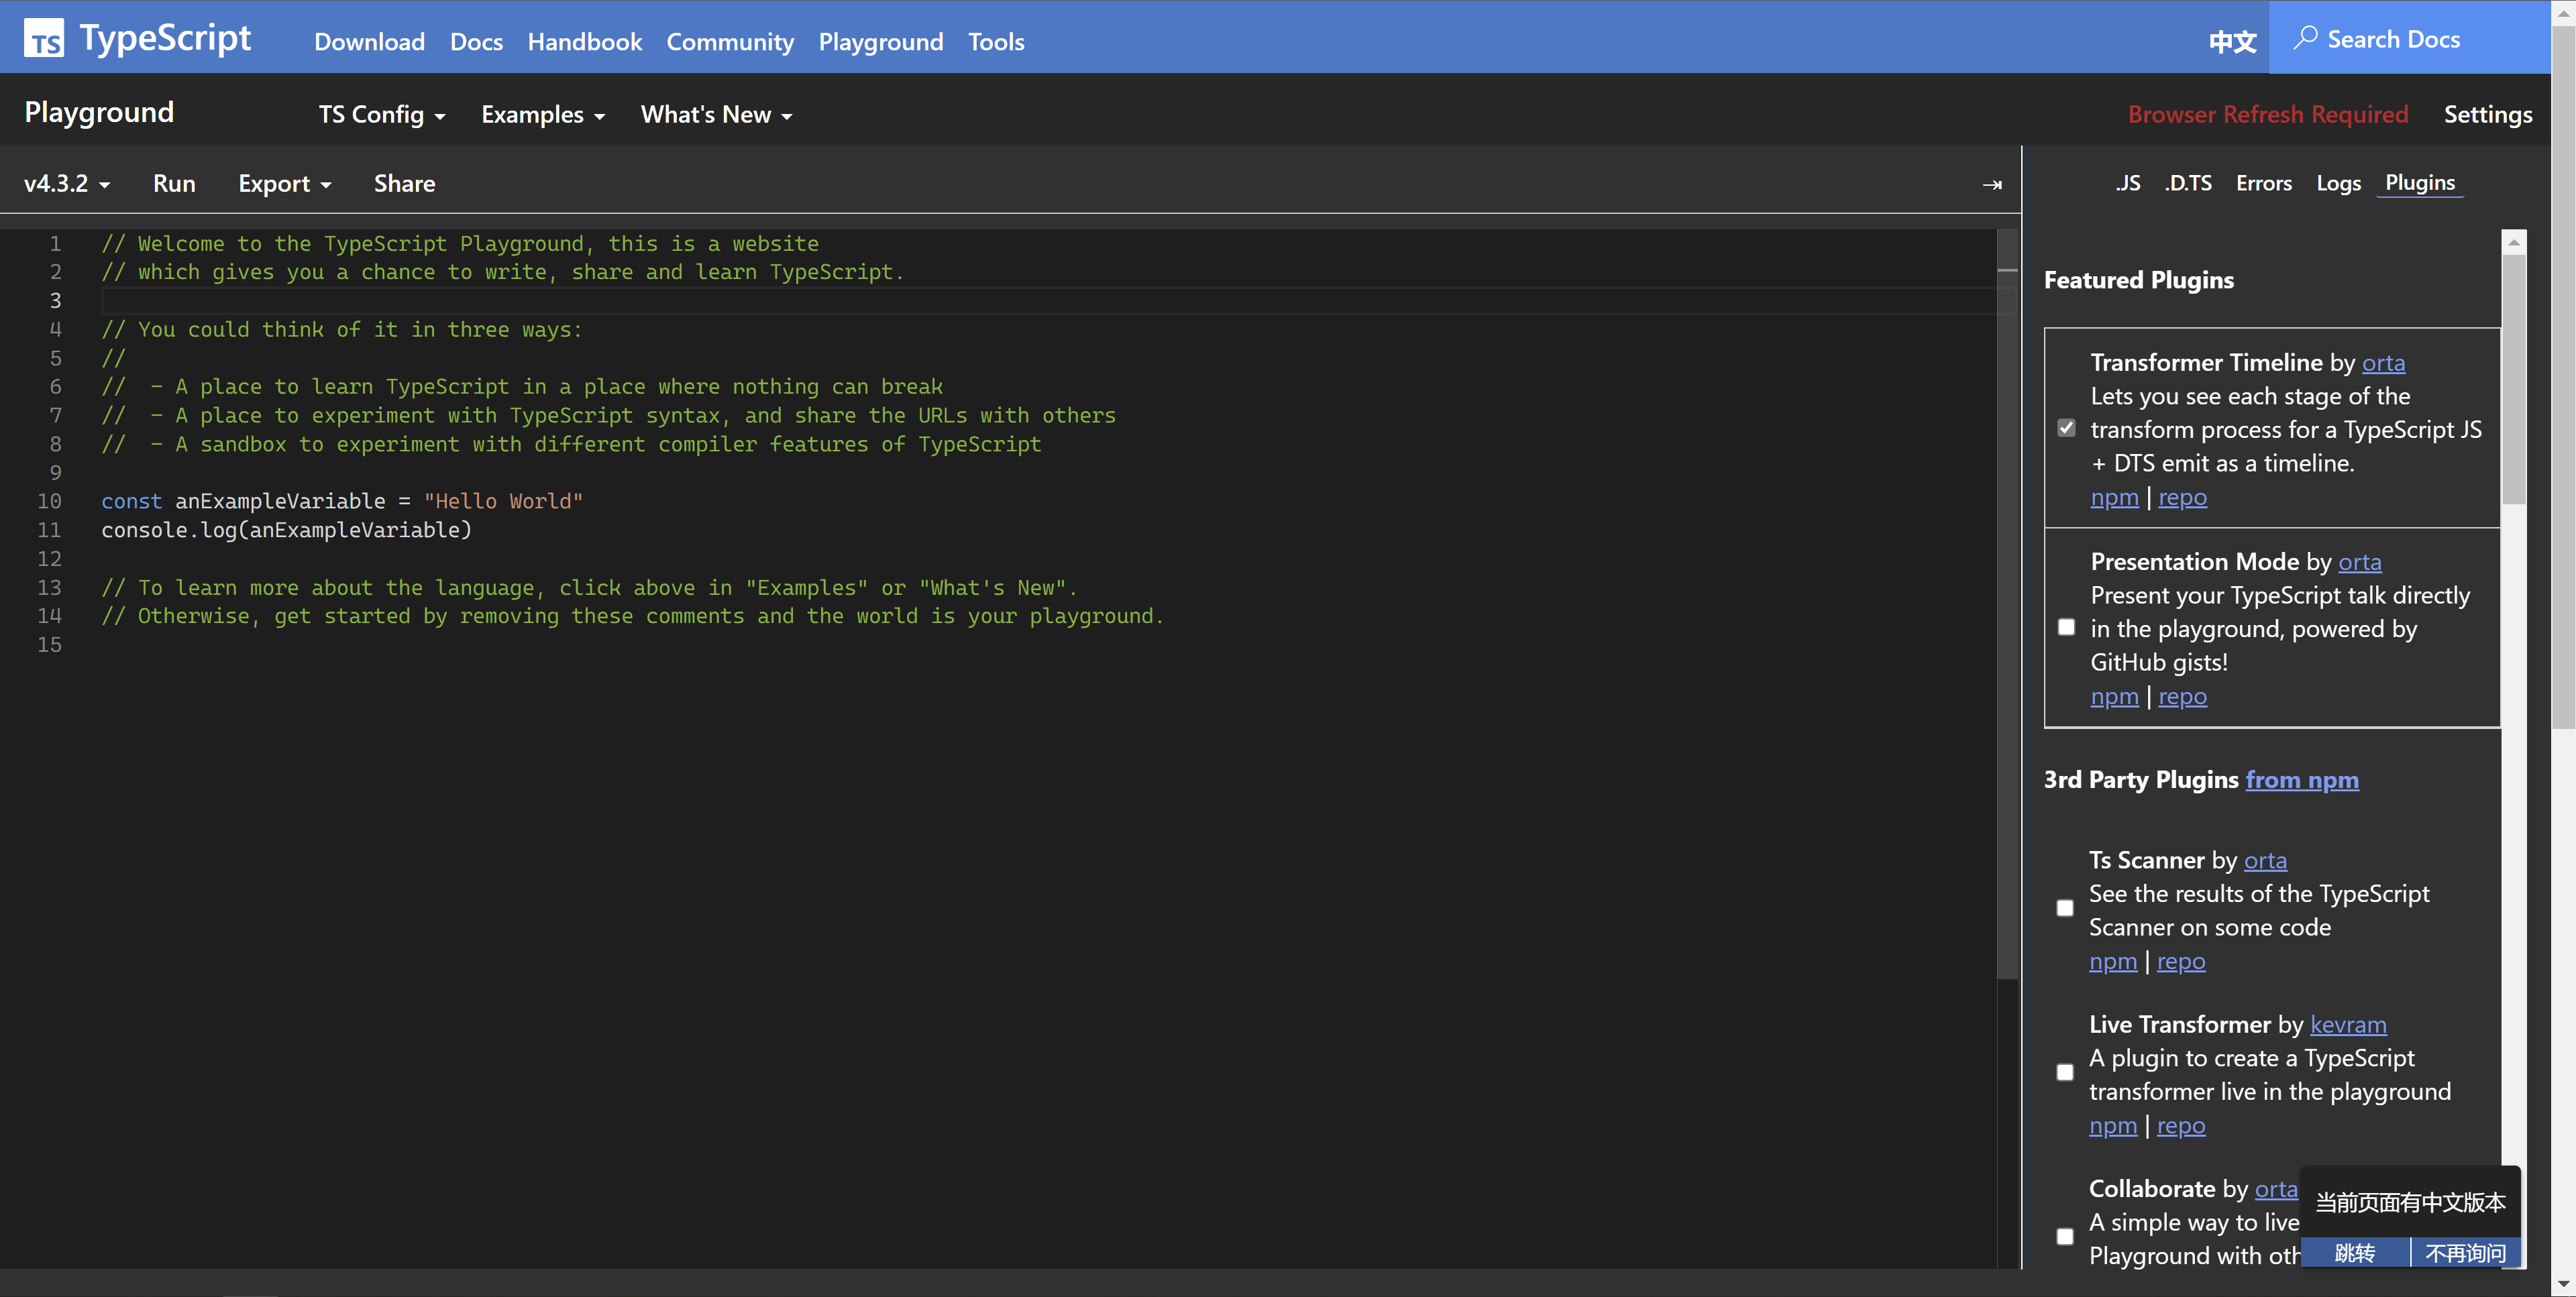Expand the Export dropdown menu
This screenshot has width=2576, height=1297.
point(285,184)
